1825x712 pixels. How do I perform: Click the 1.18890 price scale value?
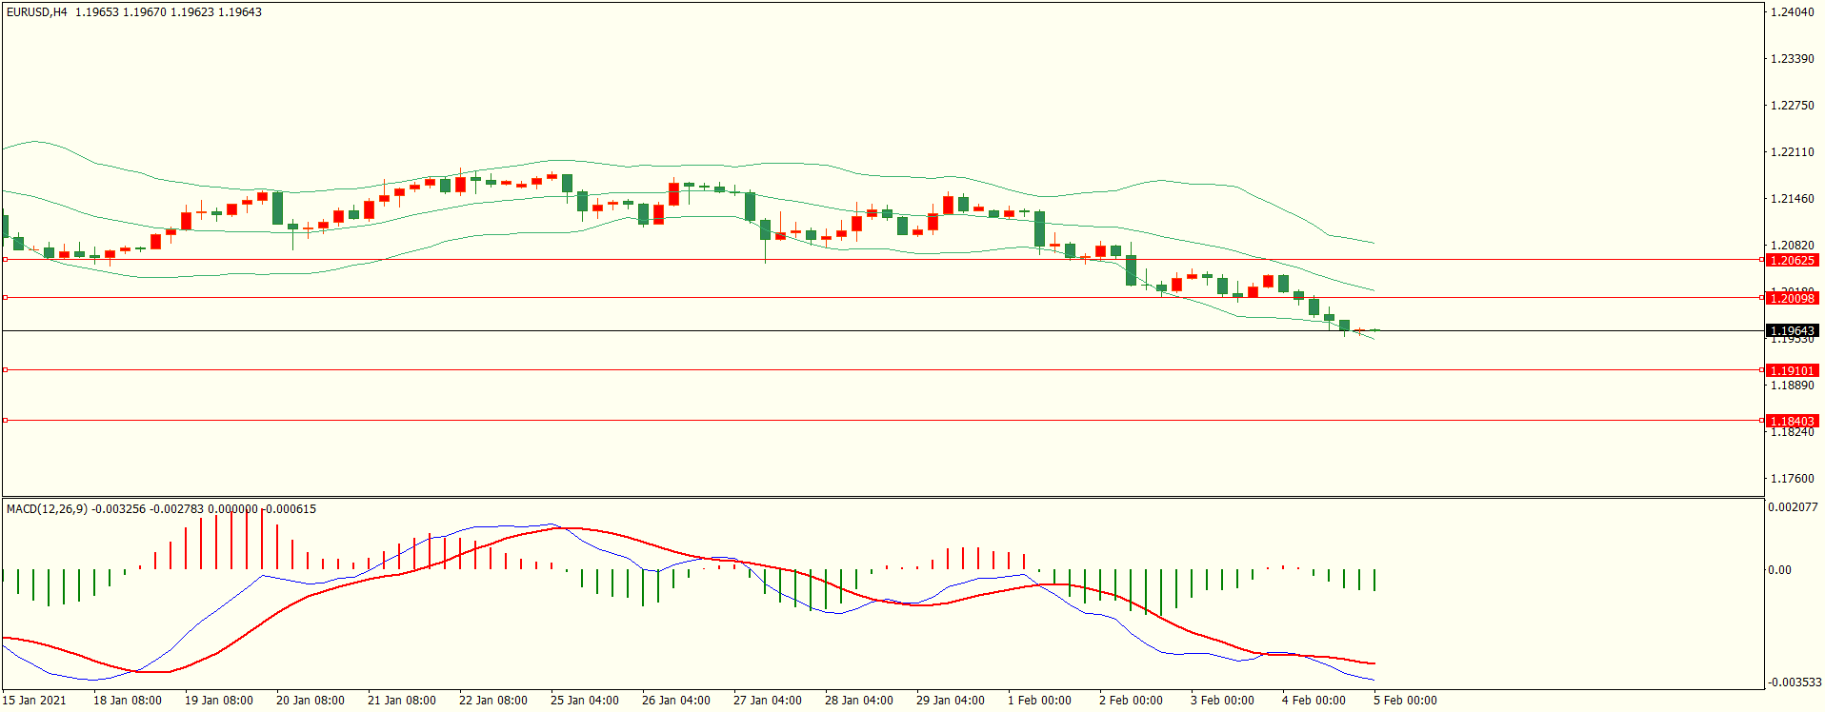[x=1792, y=386]
